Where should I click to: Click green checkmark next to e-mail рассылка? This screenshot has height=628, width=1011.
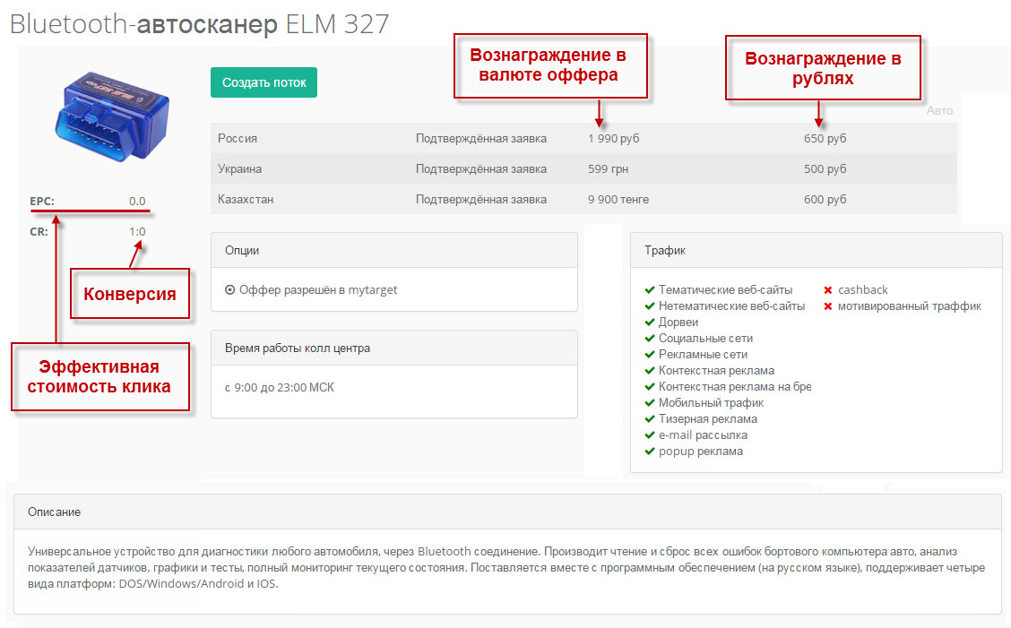(650, 435)
